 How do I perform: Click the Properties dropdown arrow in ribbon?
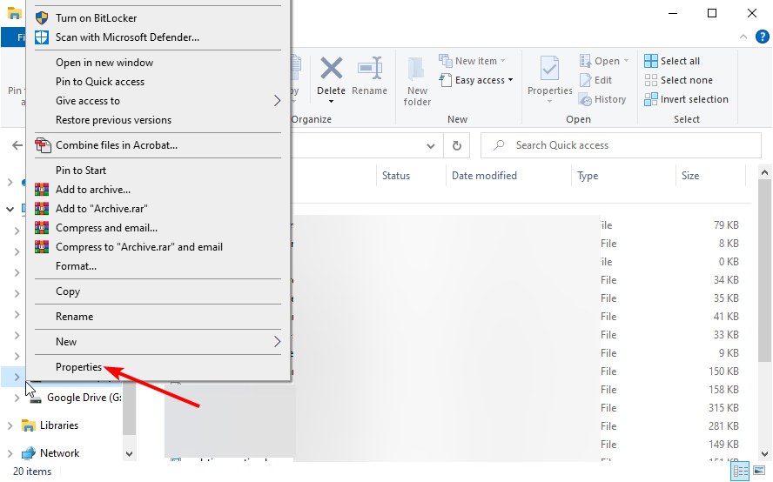click(549, 102)
